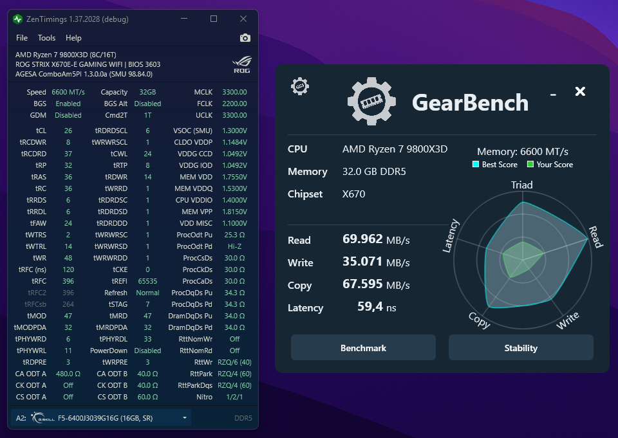Viewport: 618px width, 438px height.
Task: Click the cyan Best Score legend swatch
Action: 476,164
